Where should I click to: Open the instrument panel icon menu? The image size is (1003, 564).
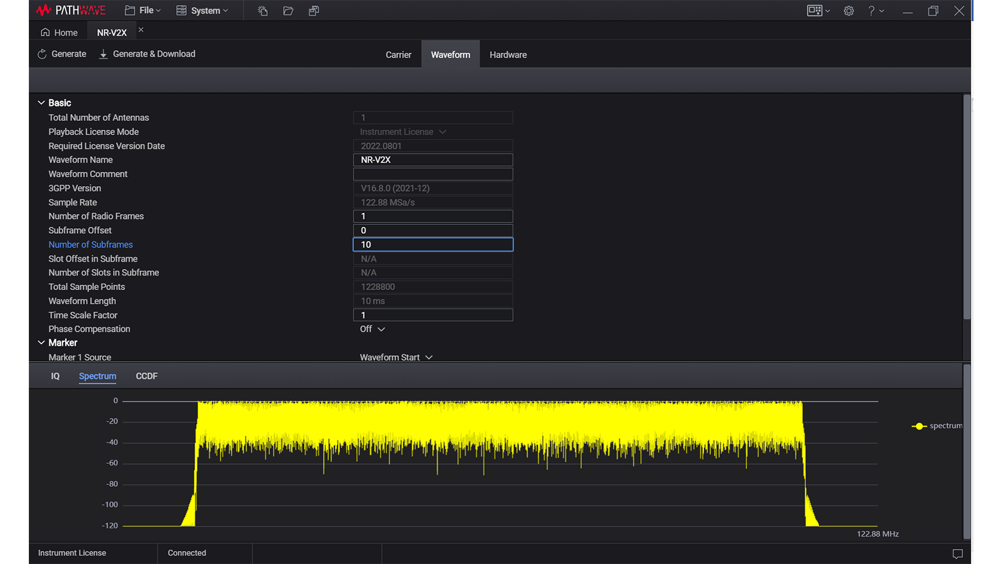coord(818,11)
